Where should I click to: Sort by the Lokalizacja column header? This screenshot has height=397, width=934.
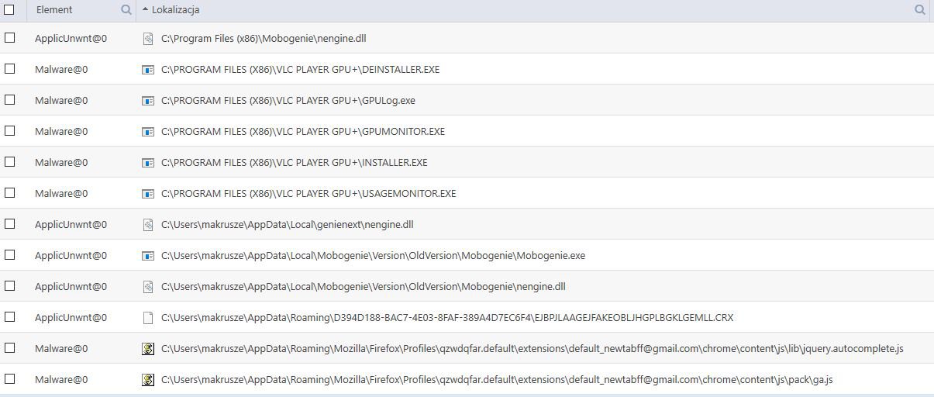175,10
